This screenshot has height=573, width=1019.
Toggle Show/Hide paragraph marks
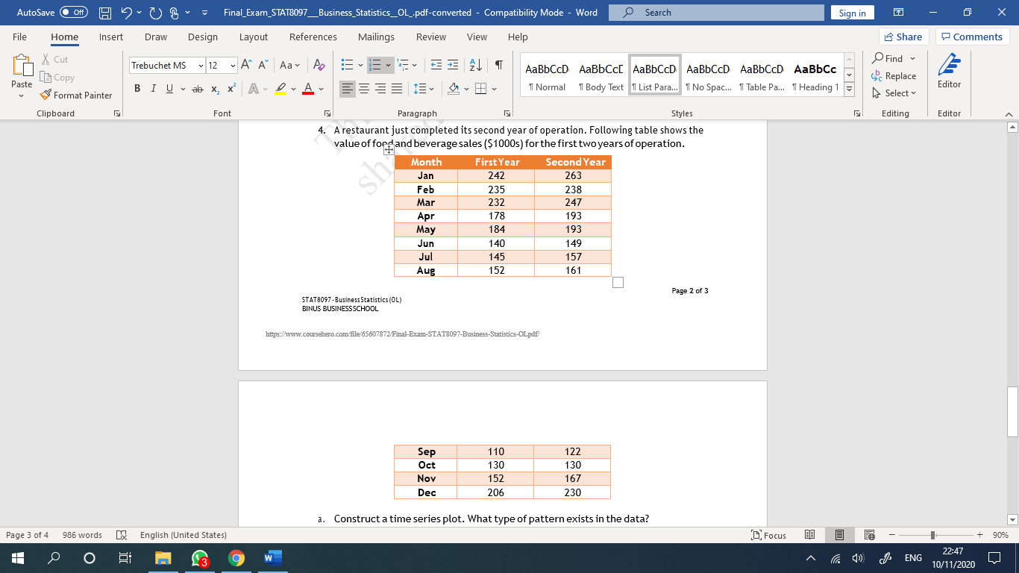pos(498,65)
